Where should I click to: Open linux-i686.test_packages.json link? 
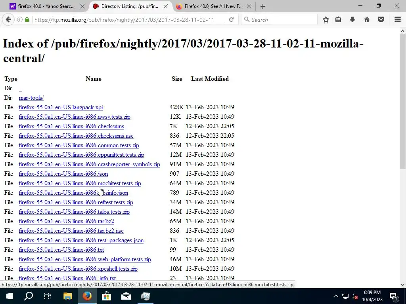pos(81,240)
